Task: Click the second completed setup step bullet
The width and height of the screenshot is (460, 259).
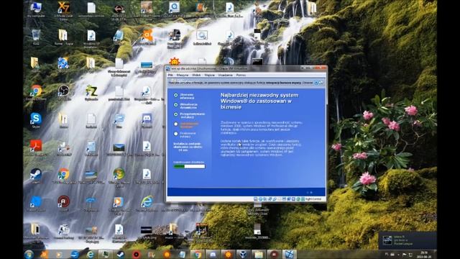Action: pos(175,105)
